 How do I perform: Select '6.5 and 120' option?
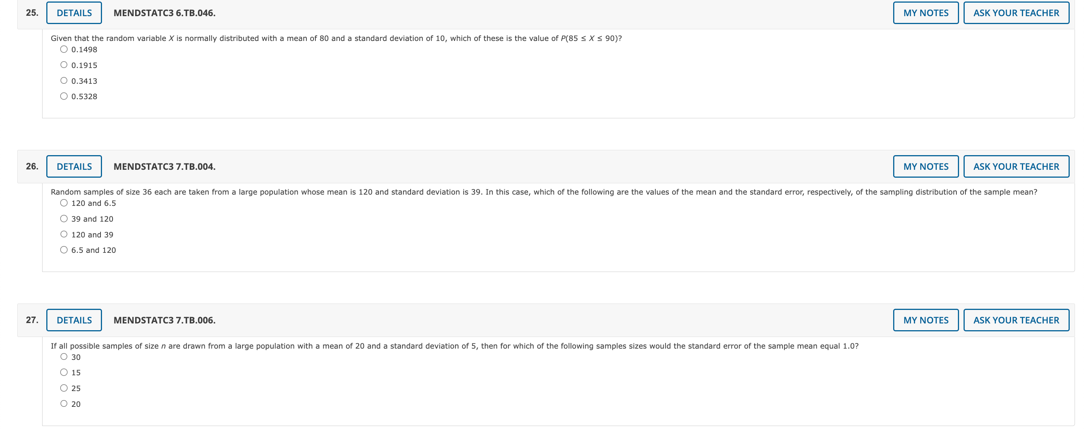[x=64, y=250]
